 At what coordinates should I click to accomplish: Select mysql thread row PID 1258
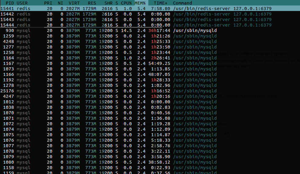tap(150, 52)
